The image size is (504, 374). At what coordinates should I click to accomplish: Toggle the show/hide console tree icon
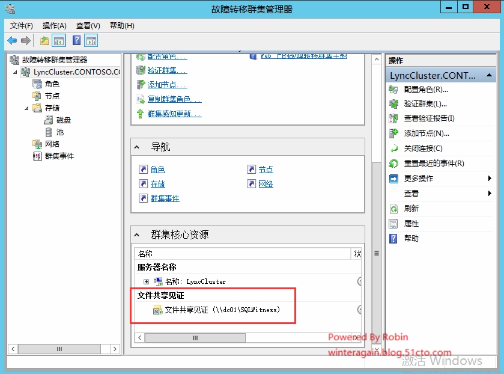click(x=59, y=40)
